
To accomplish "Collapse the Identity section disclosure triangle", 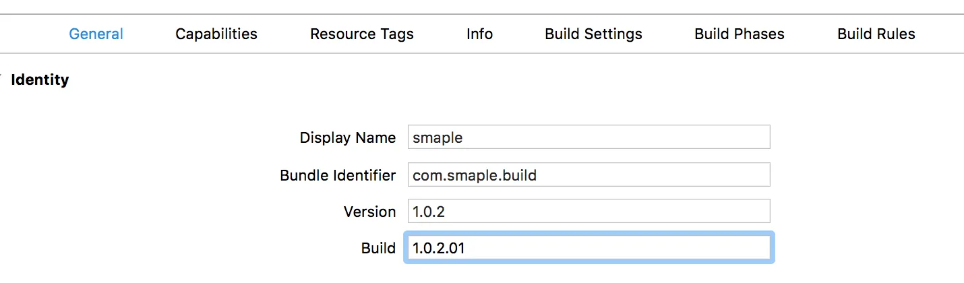I will [x=2, y=80].
